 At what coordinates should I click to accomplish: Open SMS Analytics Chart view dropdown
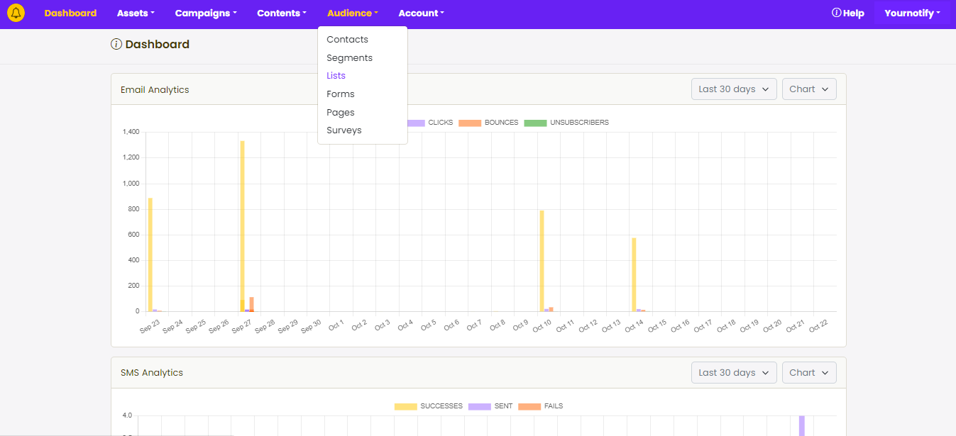(809, 373)
